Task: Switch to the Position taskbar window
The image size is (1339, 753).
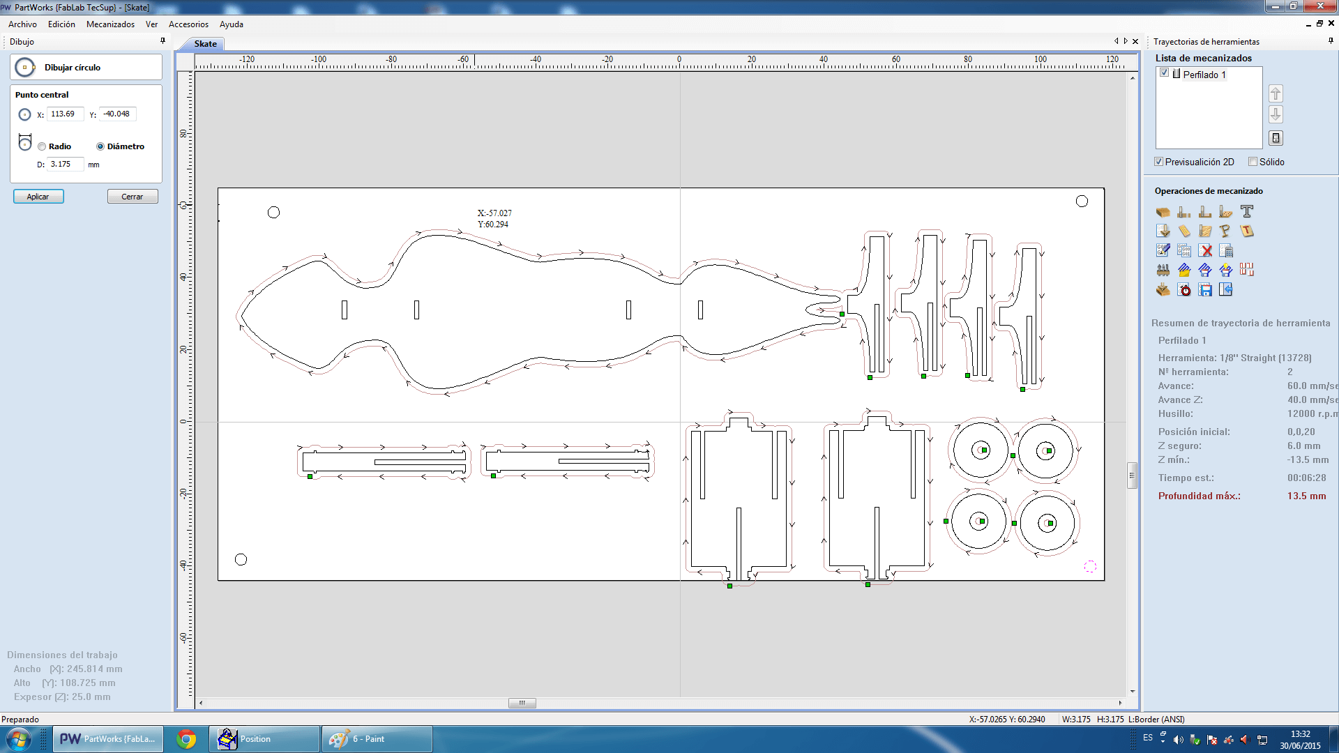Action: tap(264, 739)
